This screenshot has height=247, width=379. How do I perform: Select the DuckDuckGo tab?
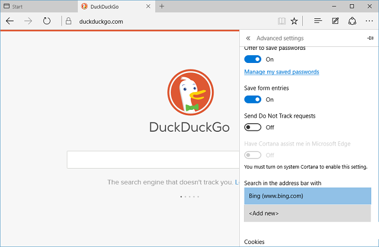coord(117,7)
